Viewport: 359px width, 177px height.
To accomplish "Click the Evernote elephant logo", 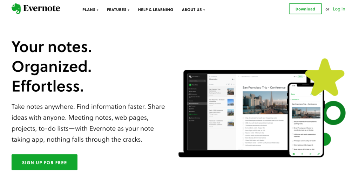I will (x=16, y=9).
